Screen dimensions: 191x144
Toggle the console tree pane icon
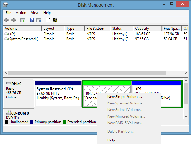tap(23, 20)
